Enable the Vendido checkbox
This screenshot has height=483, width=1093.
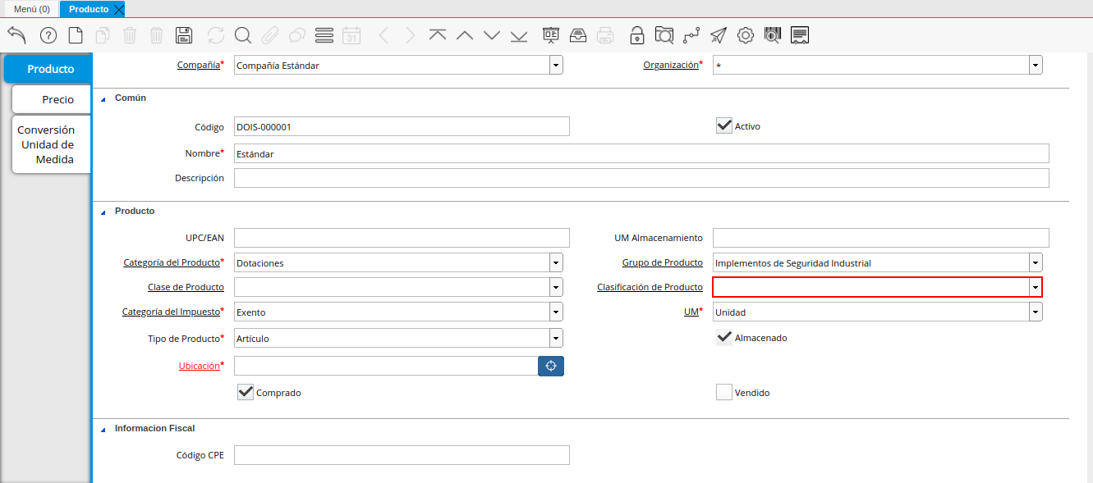point(723,393)
